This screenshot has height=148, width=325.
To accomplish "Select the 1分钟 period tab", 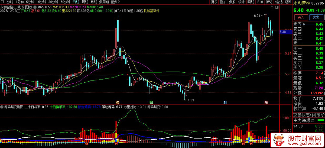I will coord(20,2).
